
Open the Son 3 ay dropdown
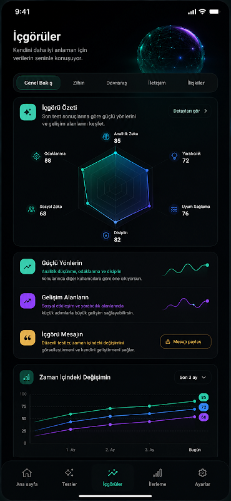point(193,378)
